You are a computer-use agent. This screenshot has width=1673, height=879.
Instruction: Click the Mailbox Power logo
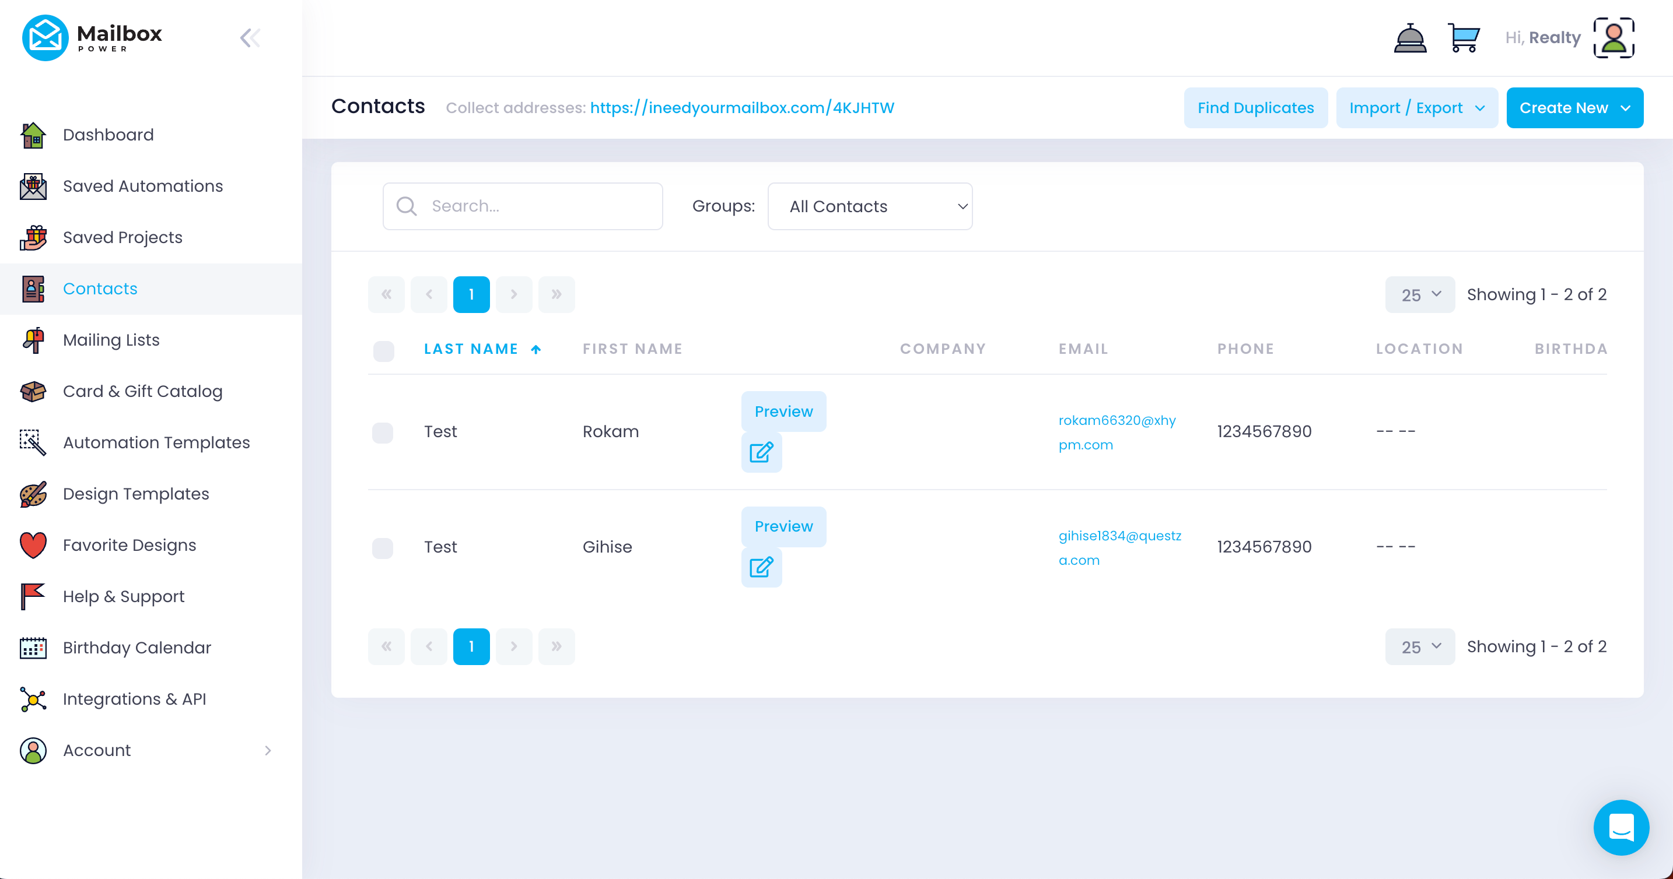click(92, 38)
